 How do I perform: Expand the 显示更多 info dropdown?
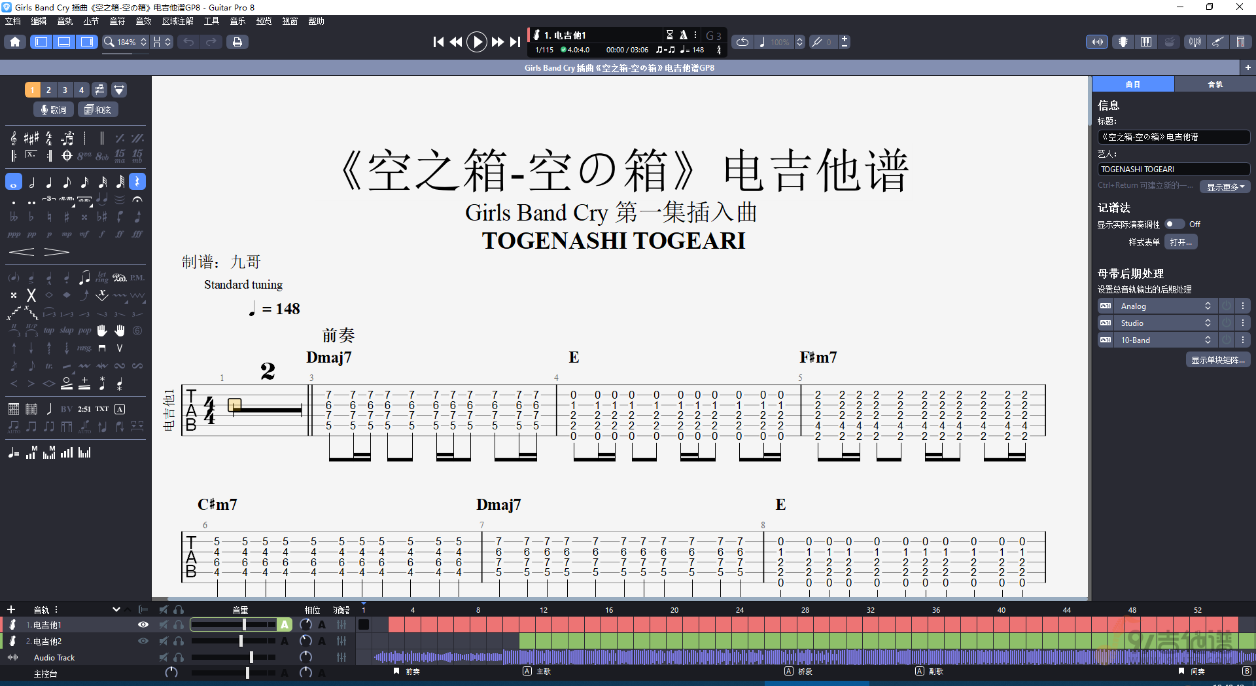pyautogui.click(x=1225, y=187)
